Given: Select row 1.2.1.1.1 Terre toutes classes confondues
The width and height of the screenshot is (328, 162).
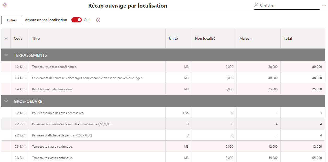Looking at the screenshot, I should pos(54,67).
